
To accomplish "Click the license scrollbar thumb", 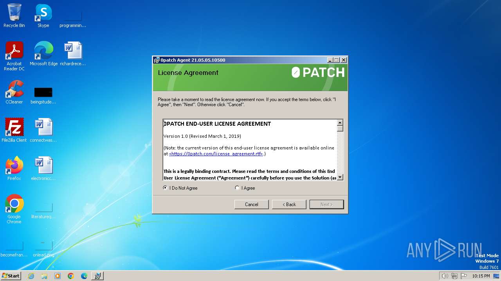I will pos(340,128).
